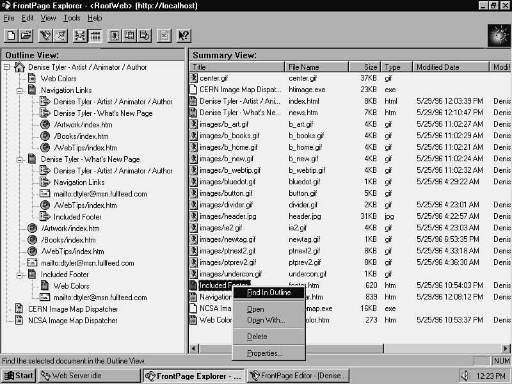The width and height of the screenshot is (512, 384).
Task: Click the Help pointer question-mark icon
Action: pyautogui.click(x=184, y=36)
